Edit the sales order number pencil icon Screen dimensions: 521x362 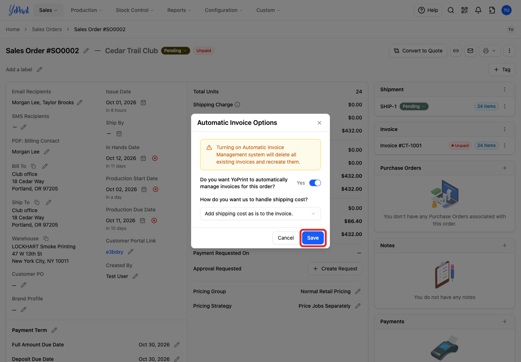[86, 51]
